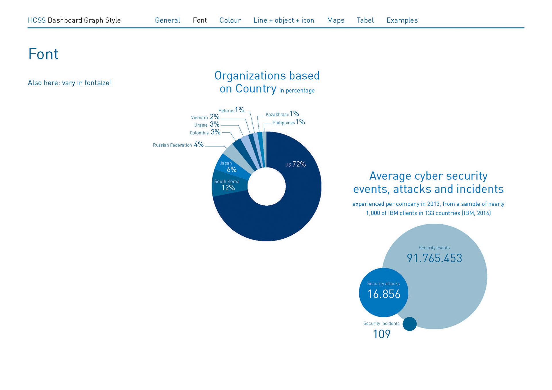552x390 pixels.
Task: Open Line + object + icon tab
Action: coord(283,20)
